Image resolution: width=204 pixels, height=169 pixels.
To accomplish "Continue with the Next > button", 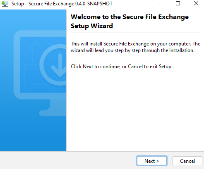I will click(152, 161).
